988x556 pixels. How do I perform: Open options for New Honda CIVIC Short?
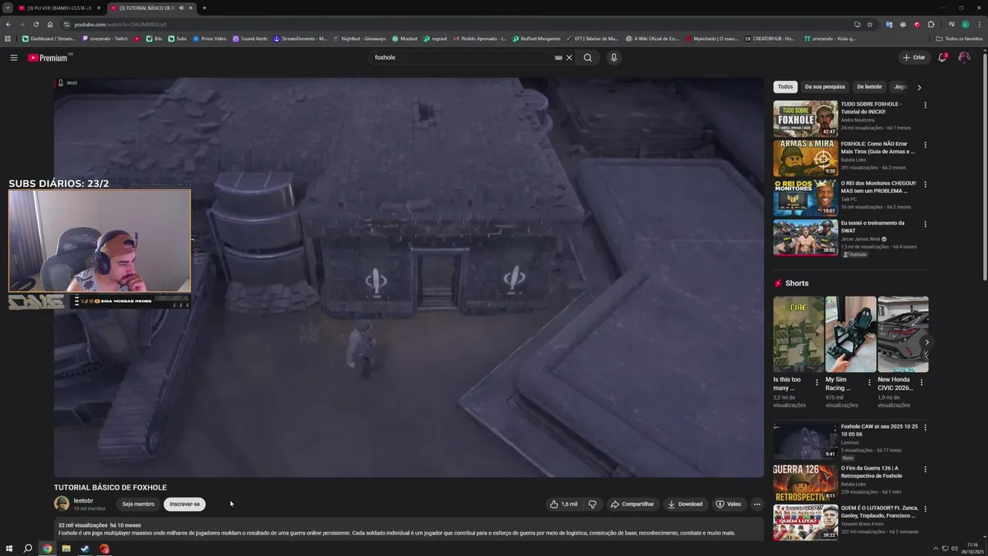coord(921,382)
